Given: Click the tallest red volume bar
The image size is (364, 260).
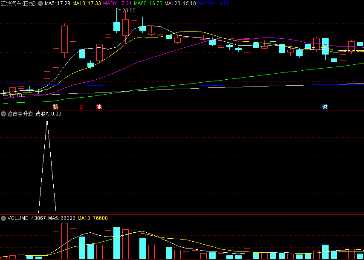Looking at the screenshot, I should point(64,241).
